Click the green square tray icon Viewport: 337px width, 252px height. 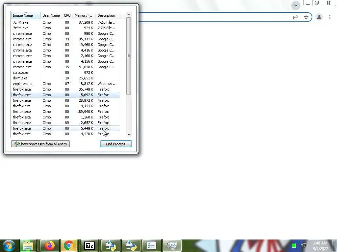(294, 245)
